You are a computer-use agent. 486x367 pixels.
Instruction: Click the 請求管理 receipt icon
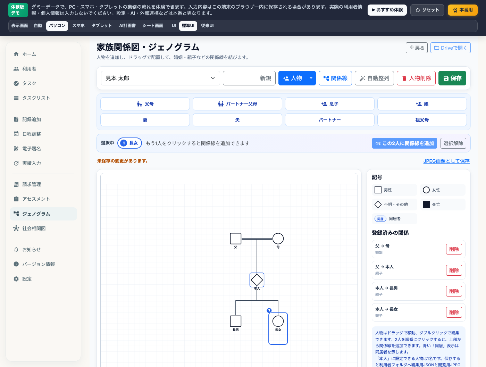(16, 184)
